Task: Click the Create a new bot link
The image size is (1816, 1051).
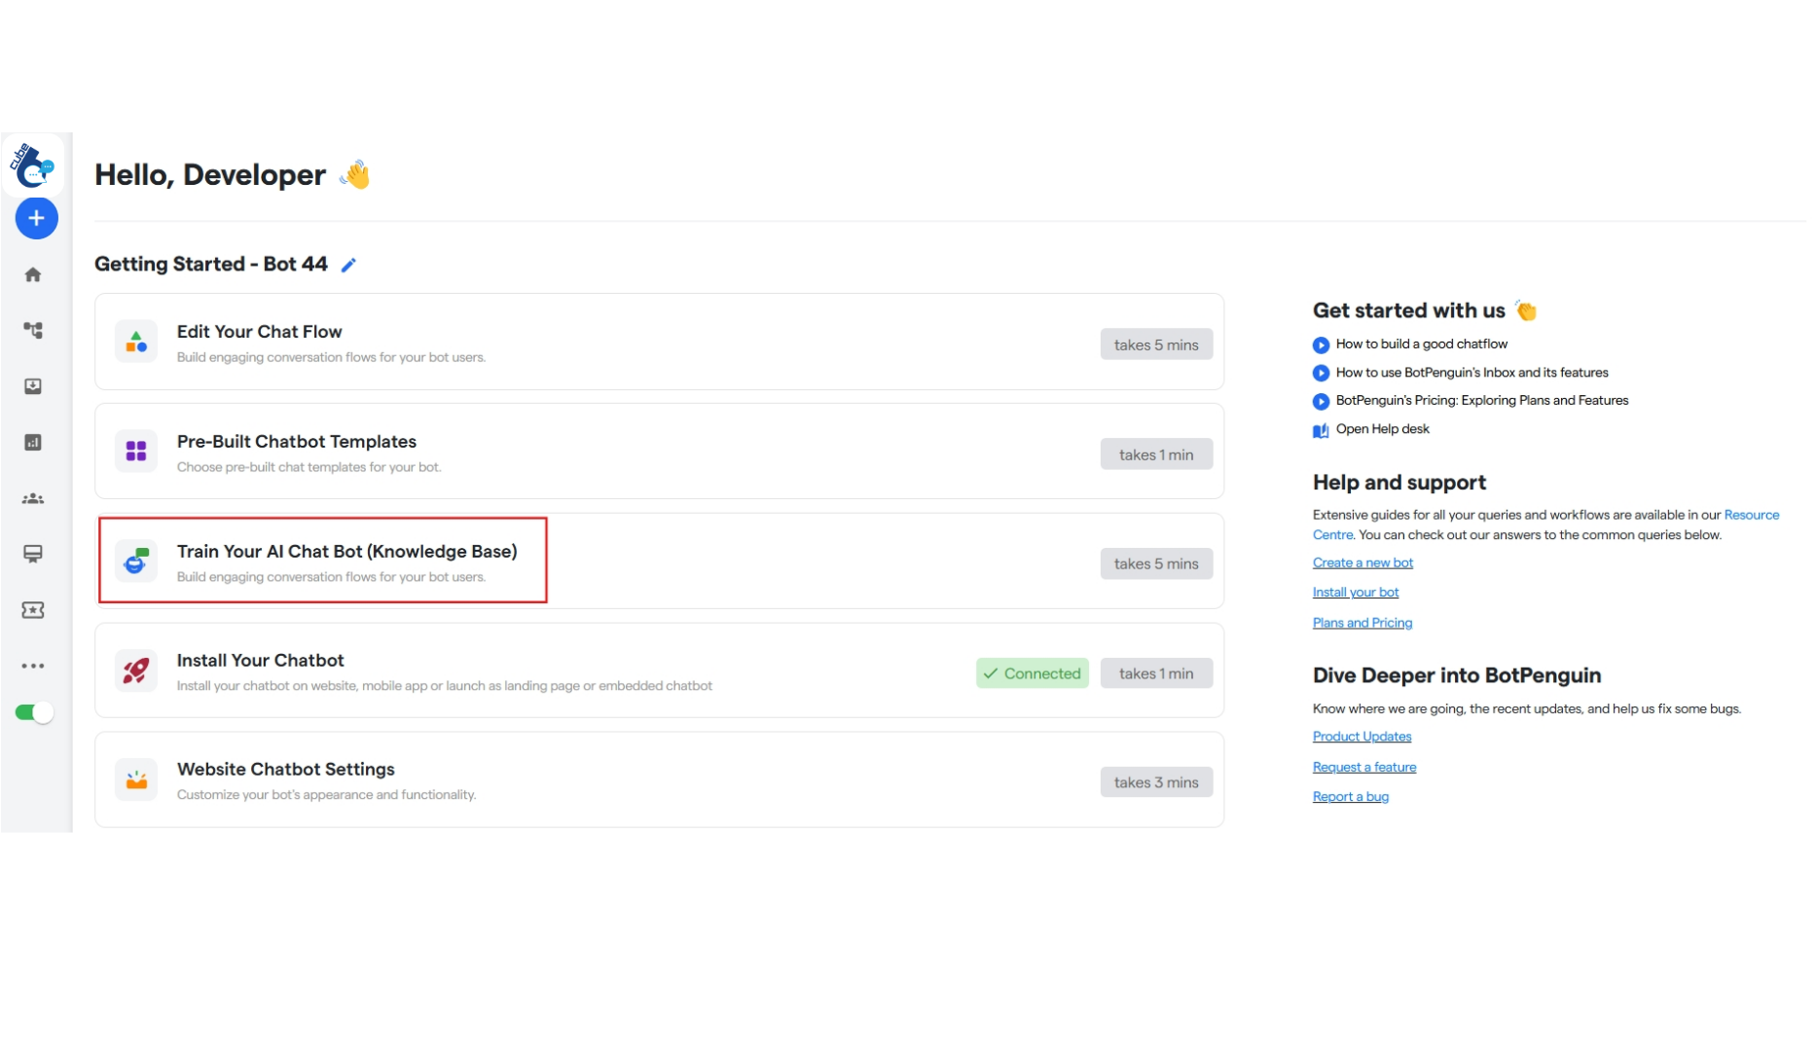Action: click(1362, 562)
